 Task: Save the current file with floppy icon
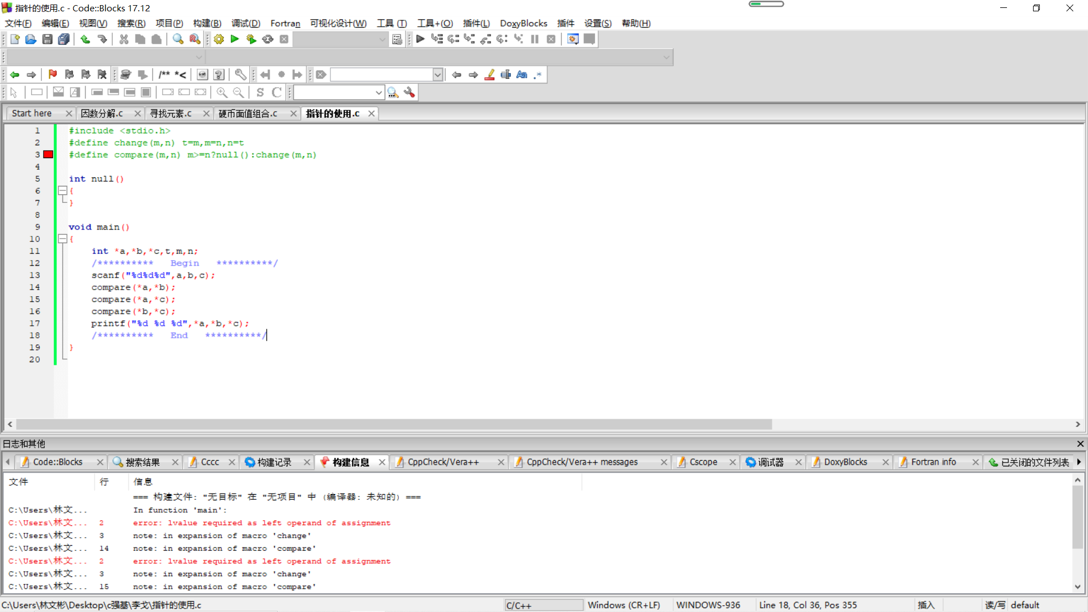[x=48, y=39]
